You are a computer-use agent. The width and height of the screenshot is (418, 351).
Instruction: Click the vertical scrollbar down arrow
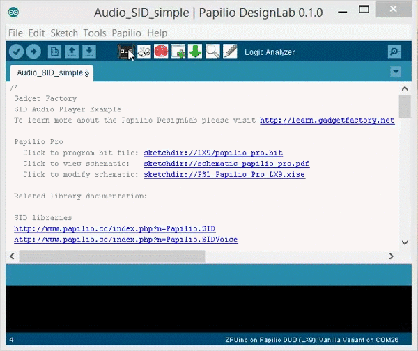405,242
